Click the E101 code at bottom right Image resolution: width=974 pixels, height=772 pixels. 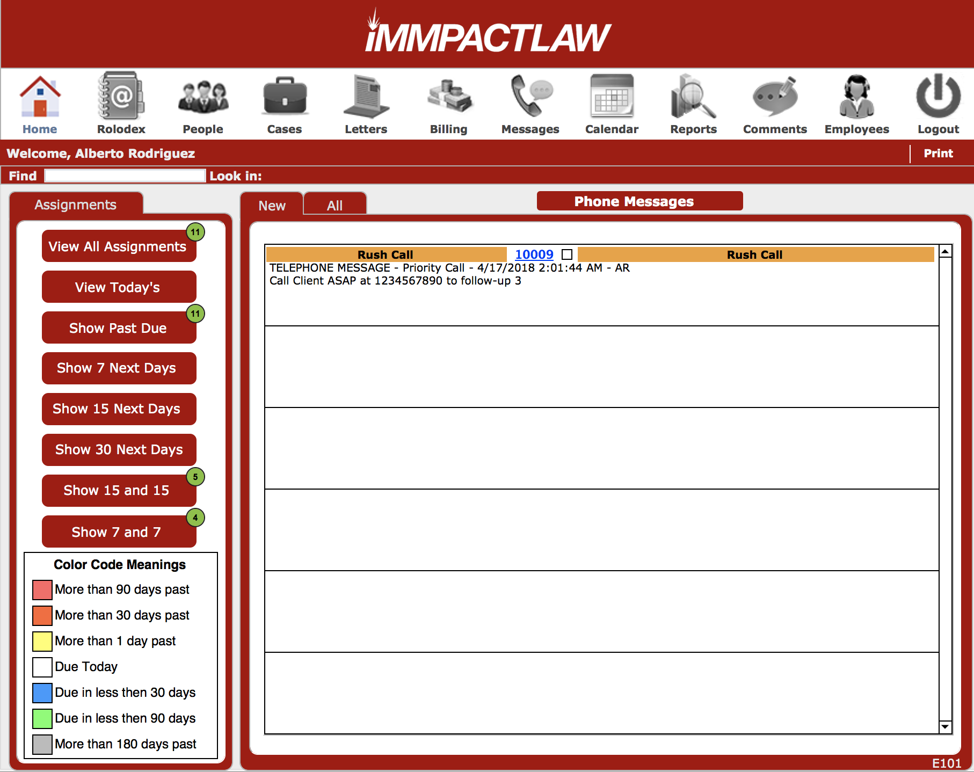[x=947, y=763]
